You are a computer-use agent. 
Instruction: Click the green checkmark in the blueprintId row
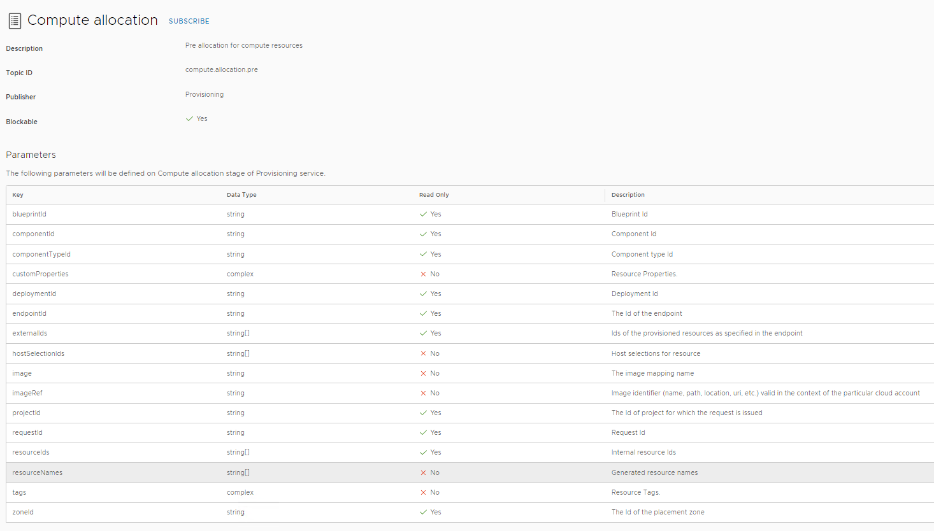(x=422, y=214)
